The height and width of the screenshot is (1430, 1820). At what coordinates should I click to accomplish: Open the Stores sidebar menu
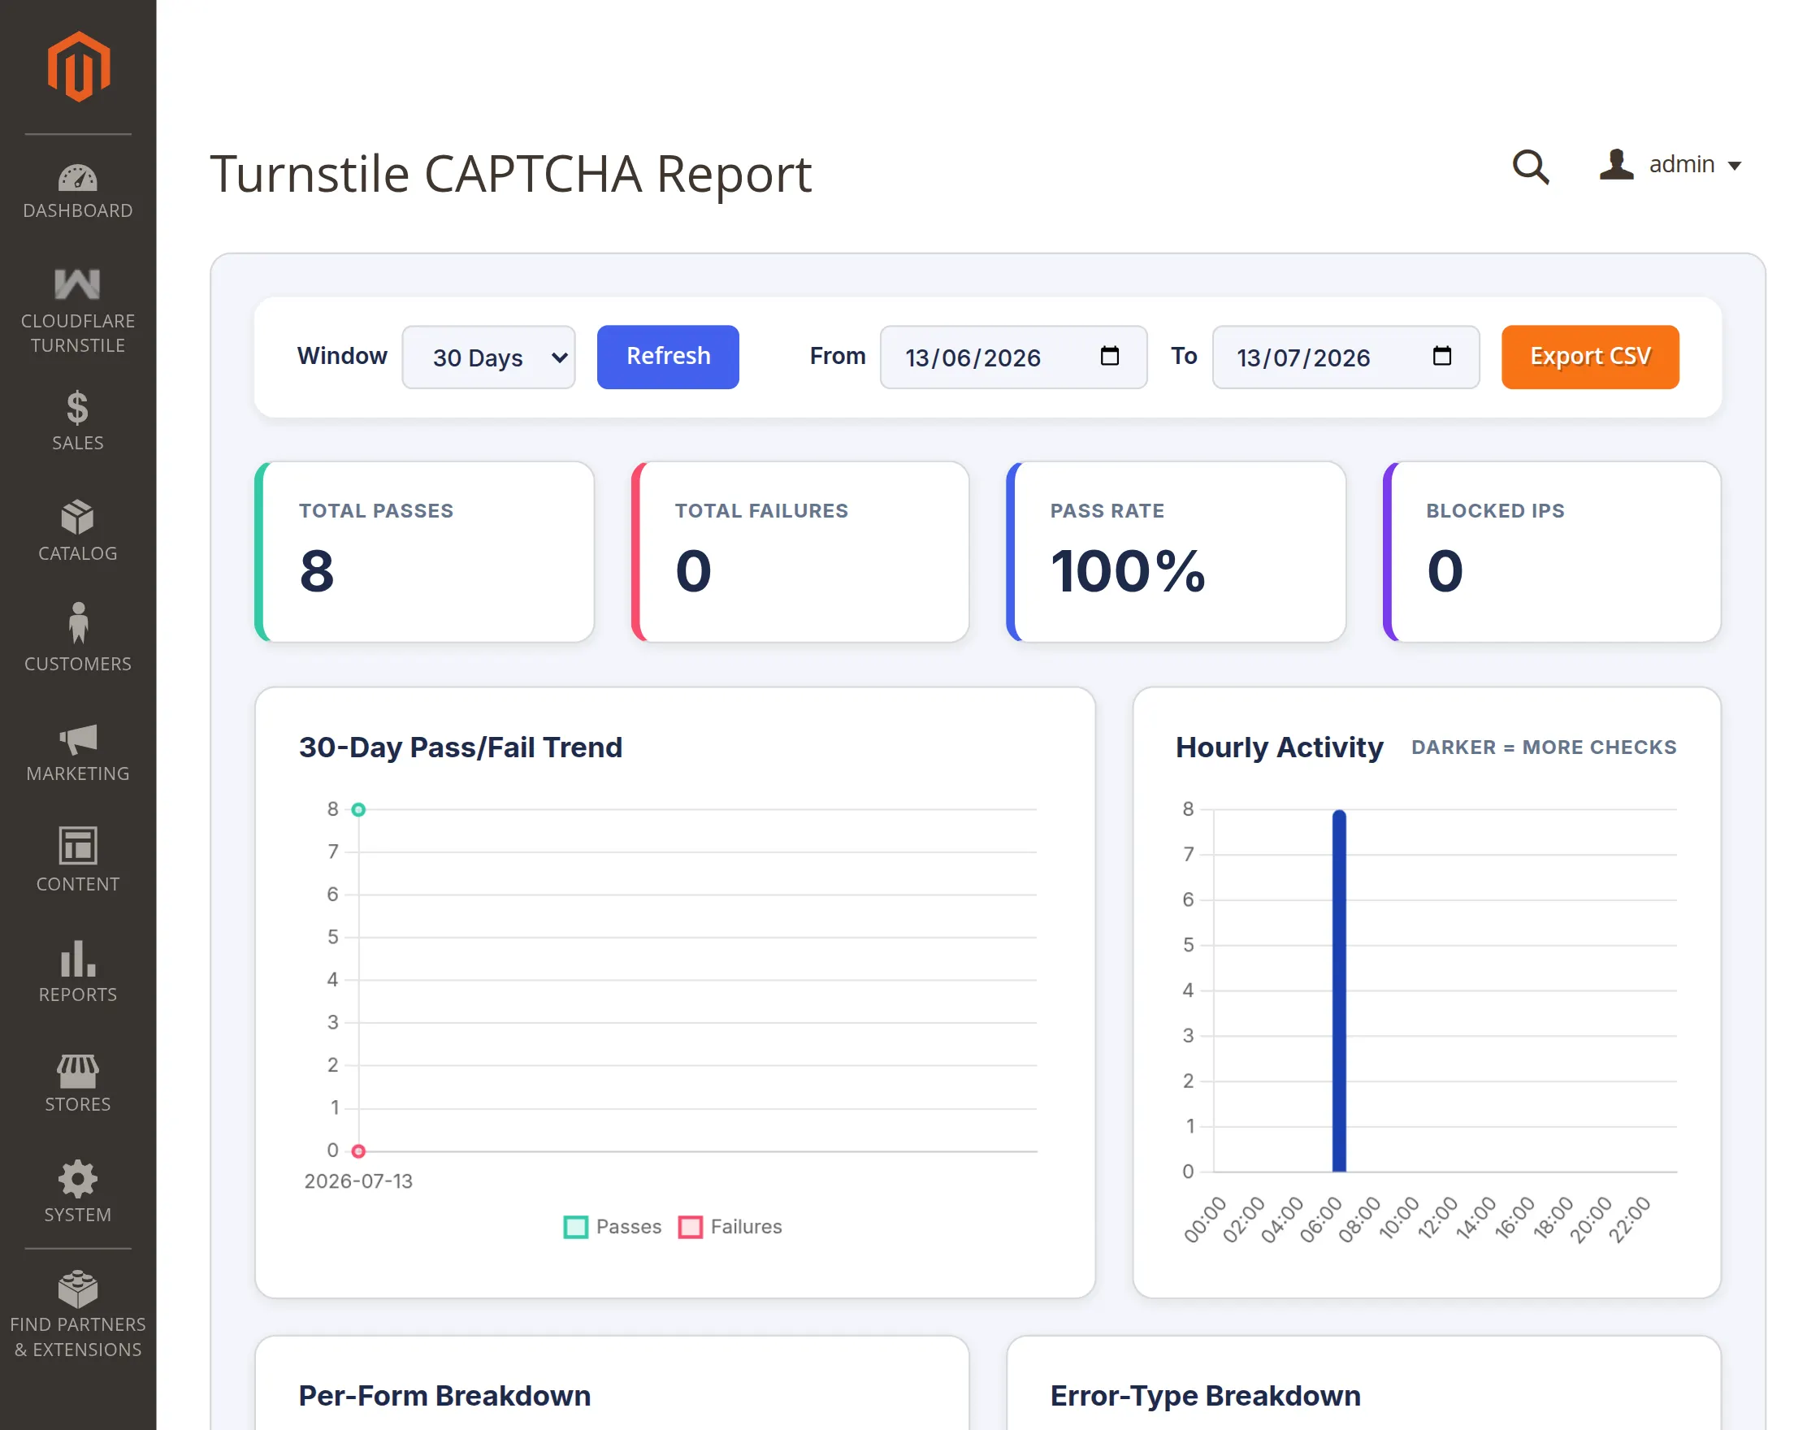click(78, 1081)
